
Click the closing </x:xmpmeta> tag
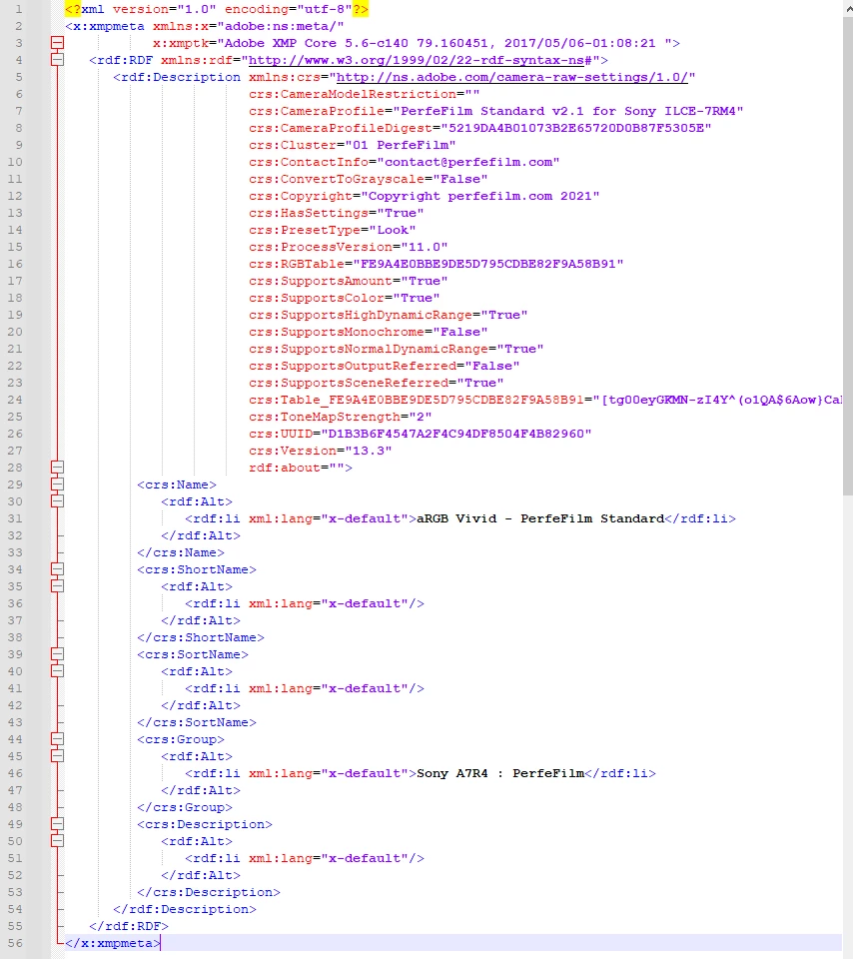click(113, 944)
